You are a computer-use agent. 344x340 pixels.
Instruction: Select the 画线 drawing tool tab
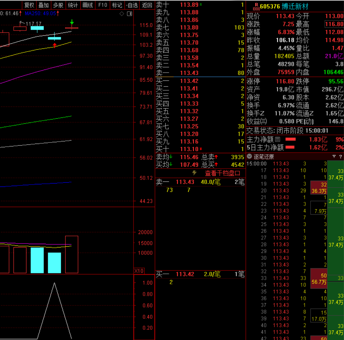87,5
